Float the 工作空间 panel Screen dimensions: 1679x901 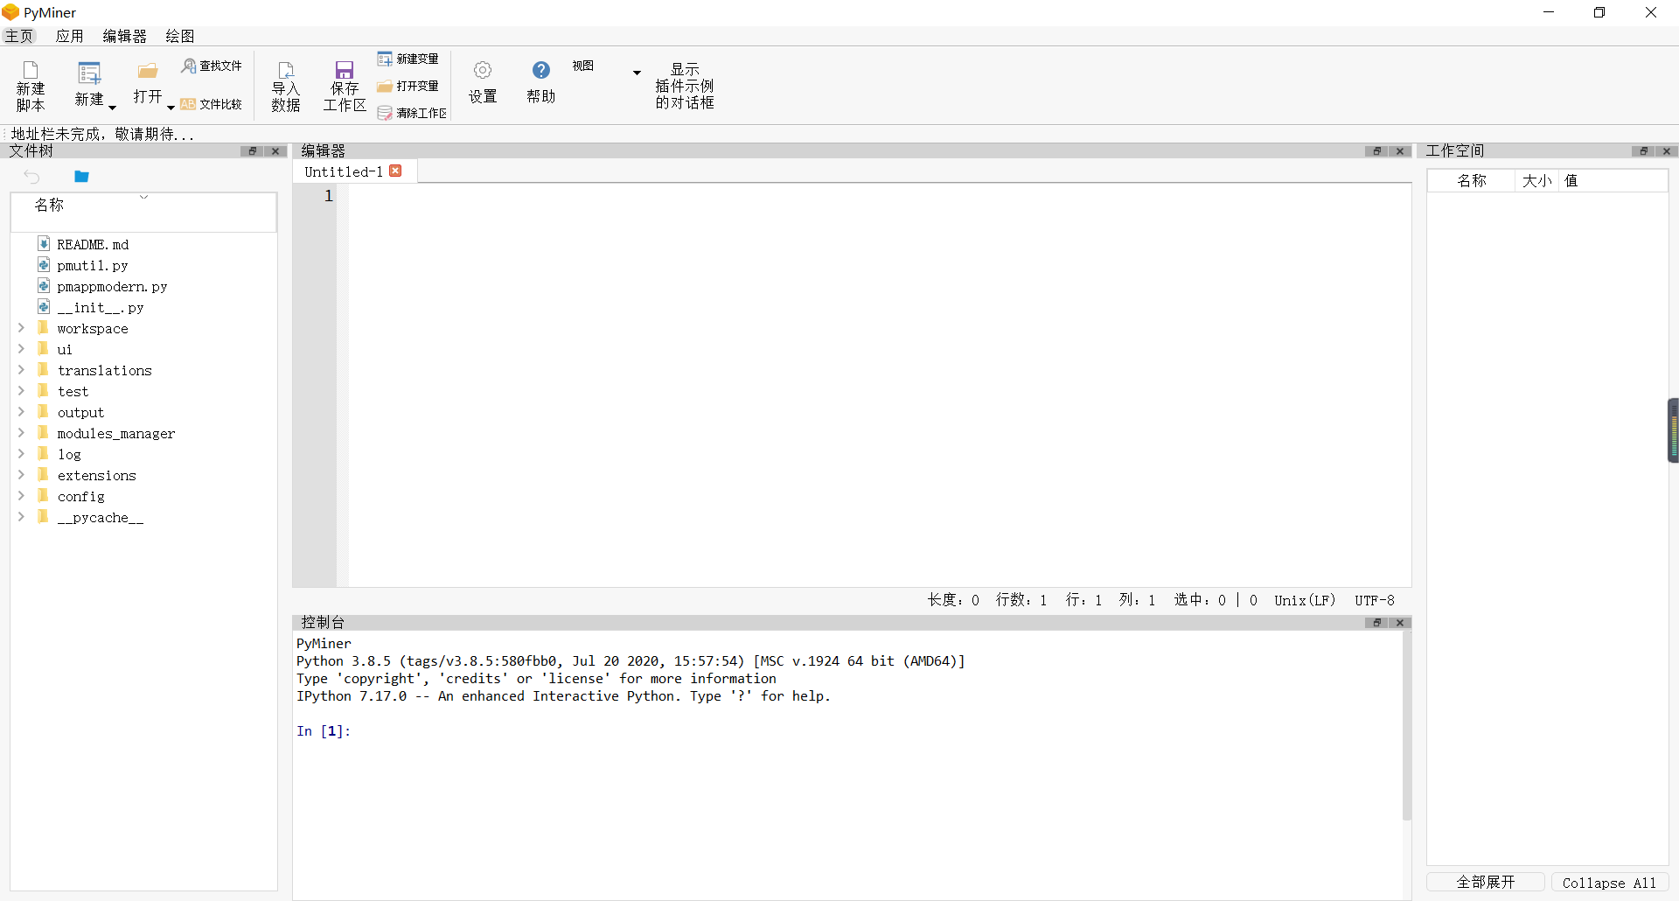click(x=1643, y=151)
